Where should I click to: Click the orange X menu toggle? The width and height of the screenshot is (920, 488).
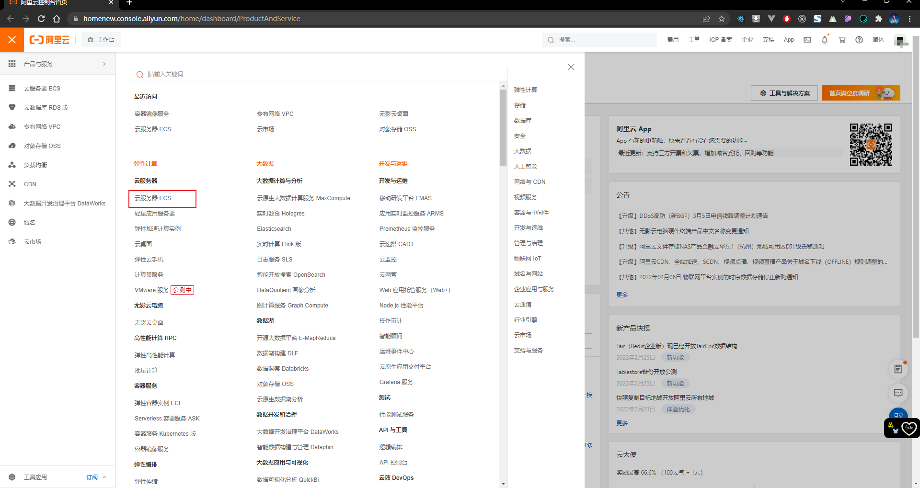[x=12, y=40]
